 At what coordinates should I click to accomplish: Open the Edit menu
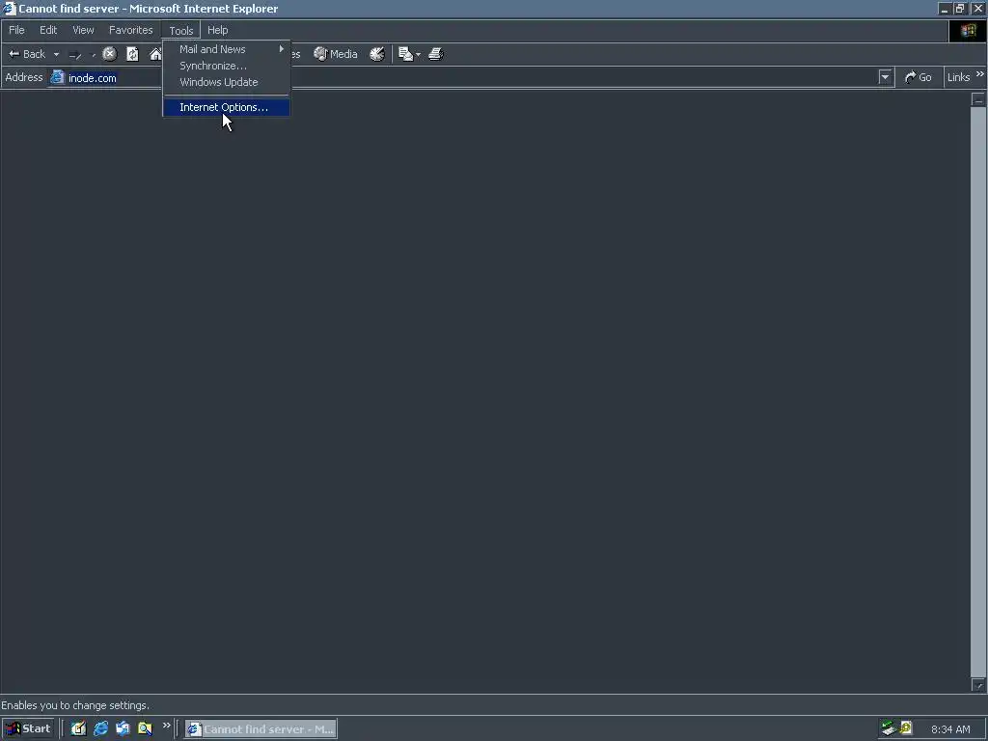tap(48, 30)
